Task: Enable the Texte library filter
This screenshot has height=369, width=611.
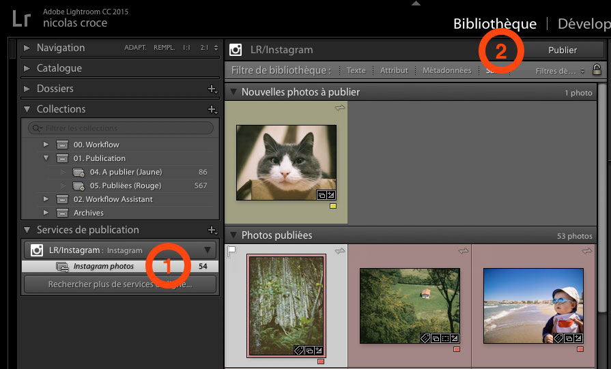Action: click(x=356, y=70)
